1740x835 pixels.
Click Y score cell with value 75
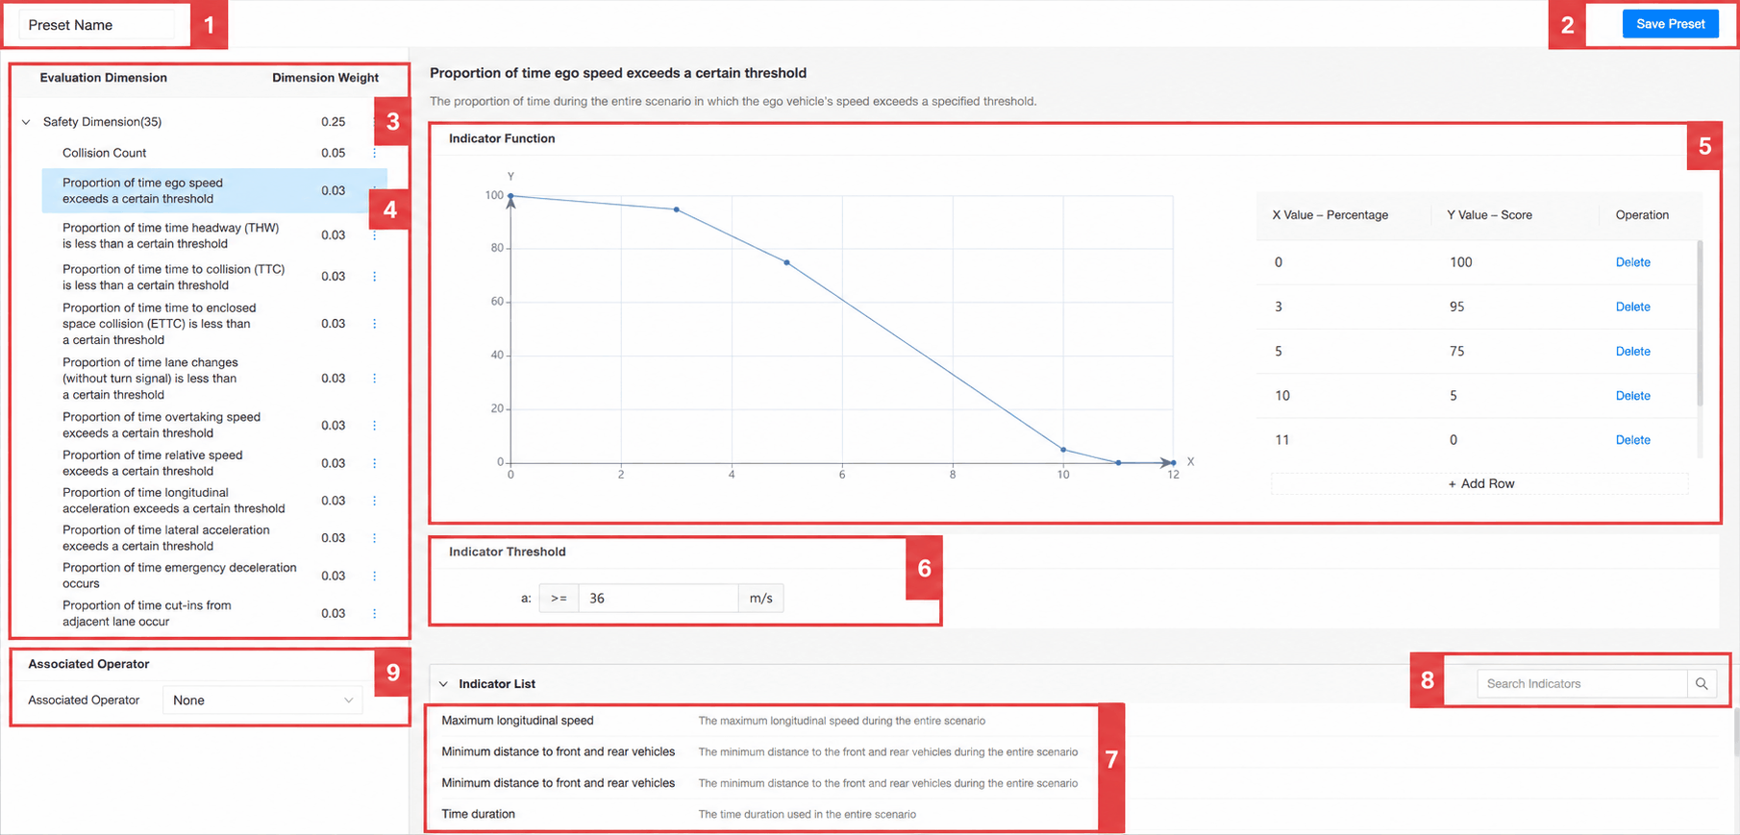point(1456,352)
